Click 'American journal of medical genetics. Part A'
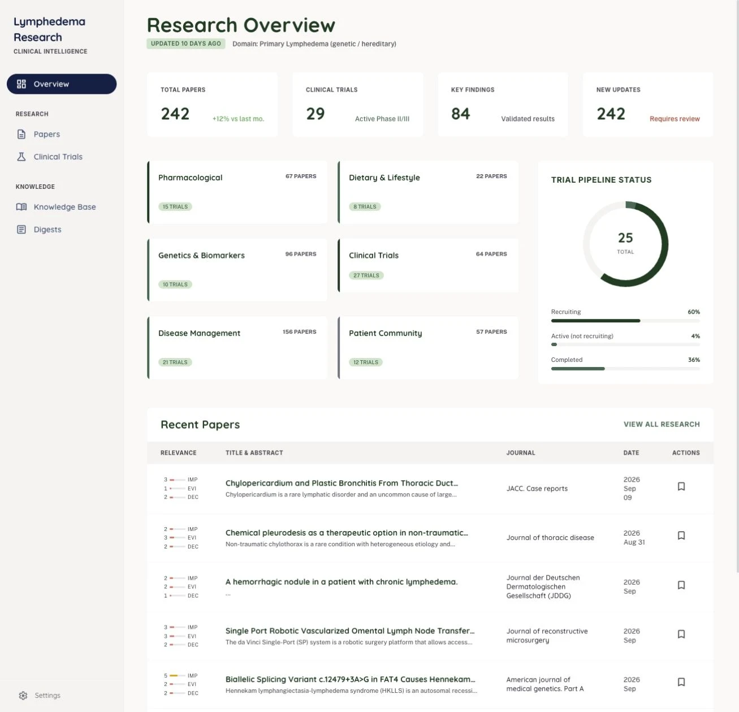This screenshot has height=712, width=739. [545, 684]
